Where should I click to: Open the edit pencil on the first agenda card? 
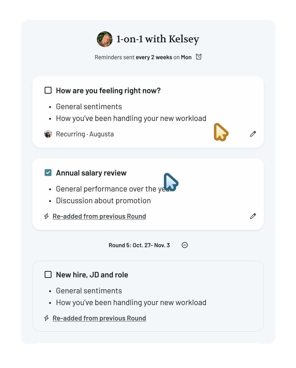(x=253, y=134)
